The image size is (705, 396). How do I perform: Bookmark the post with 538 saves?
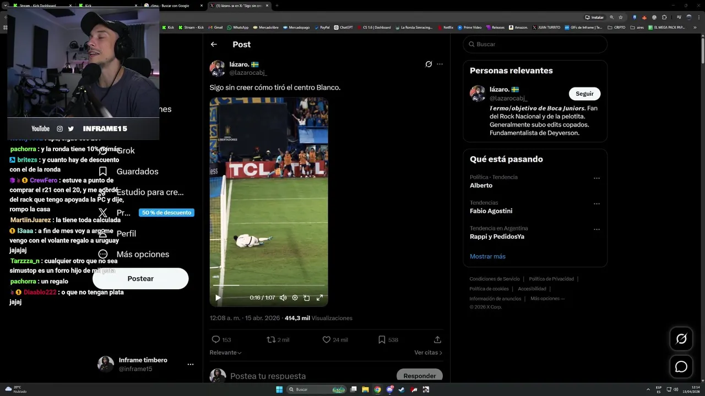click(x=388, y=340)
